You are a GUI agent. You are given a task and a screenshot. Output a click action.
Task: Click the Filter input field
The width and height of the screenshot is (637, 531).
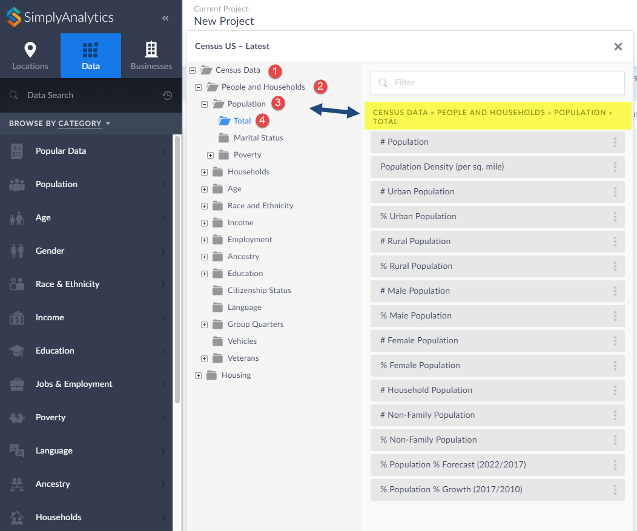point(497,83)
